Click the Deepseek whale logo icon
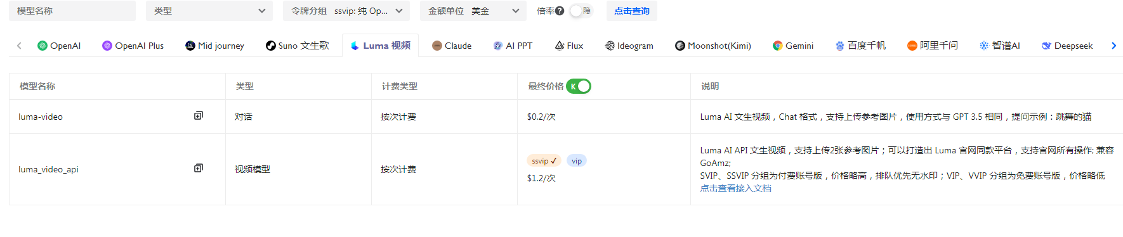The height and width of the screenshot is (237, 1123). [1047, 46]
